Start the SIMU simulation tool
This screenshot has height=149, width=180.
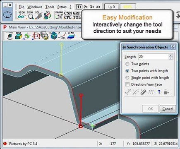point(71,36)
